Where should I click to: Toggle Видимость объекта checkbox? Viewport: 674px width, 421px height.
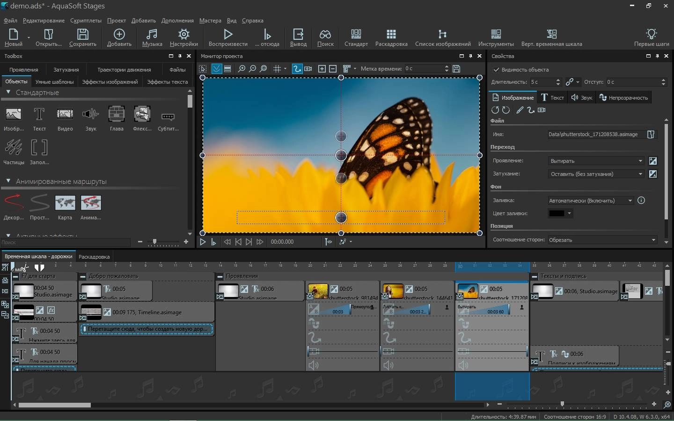tap(496, 70)
